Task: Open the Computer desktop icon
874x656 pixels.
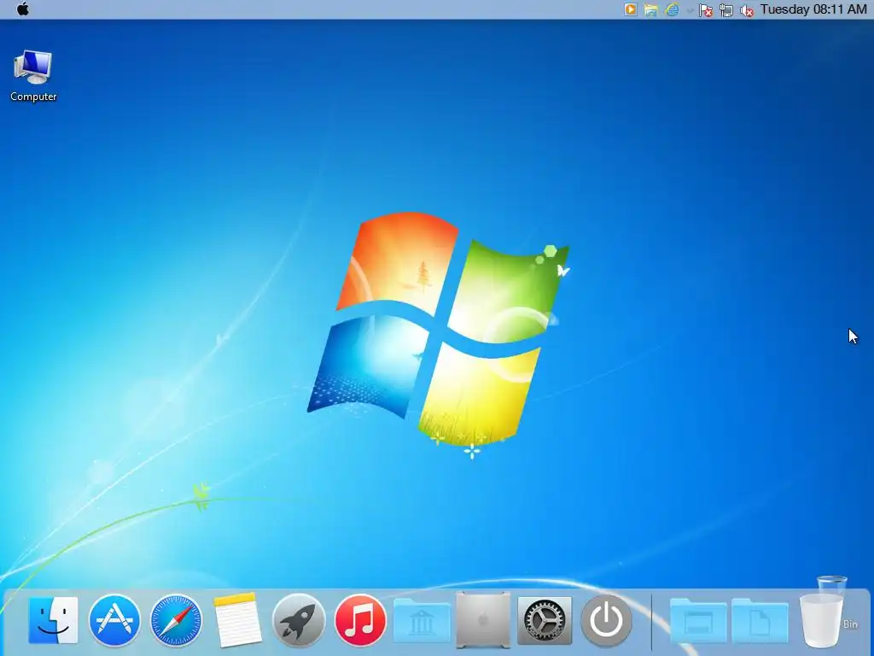Action: coord(33,75)
